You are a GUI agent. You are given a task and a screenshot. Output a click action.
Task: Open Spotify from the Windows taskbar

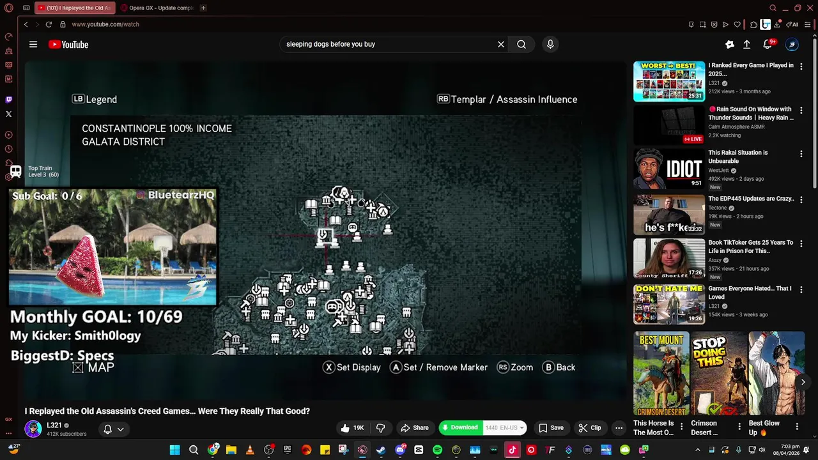point(437,450)
